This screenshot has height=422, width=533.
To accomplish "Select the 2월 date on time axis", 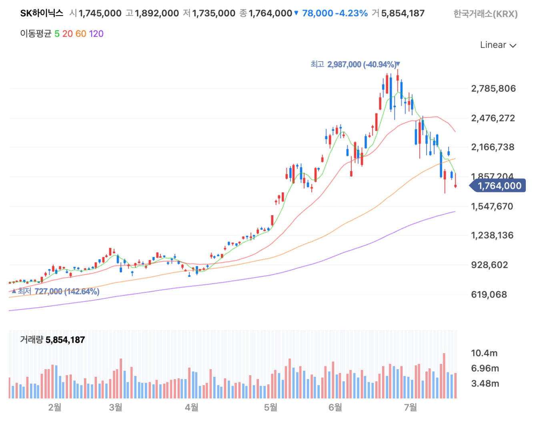I will coord(55,407).
